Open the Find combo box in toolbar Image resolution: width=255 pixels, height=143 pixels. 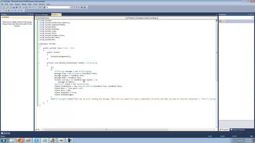tap(58, 8)
